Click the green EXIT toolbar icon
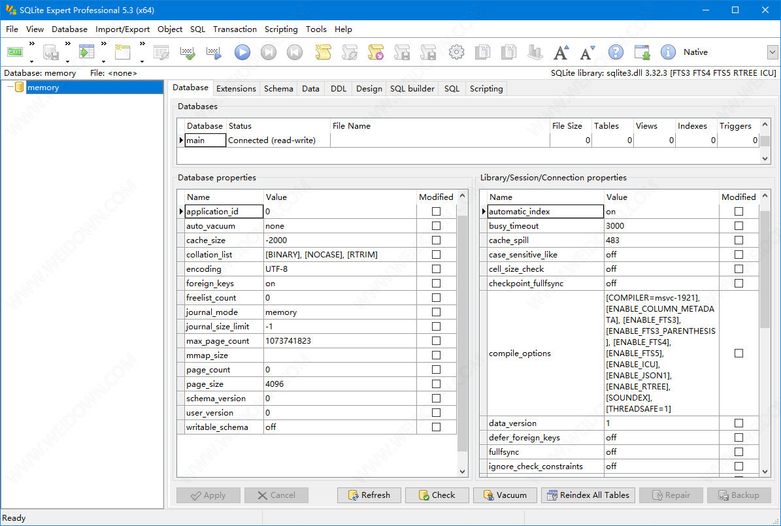The height and width of the screenshot is (526, 781). 15,52
